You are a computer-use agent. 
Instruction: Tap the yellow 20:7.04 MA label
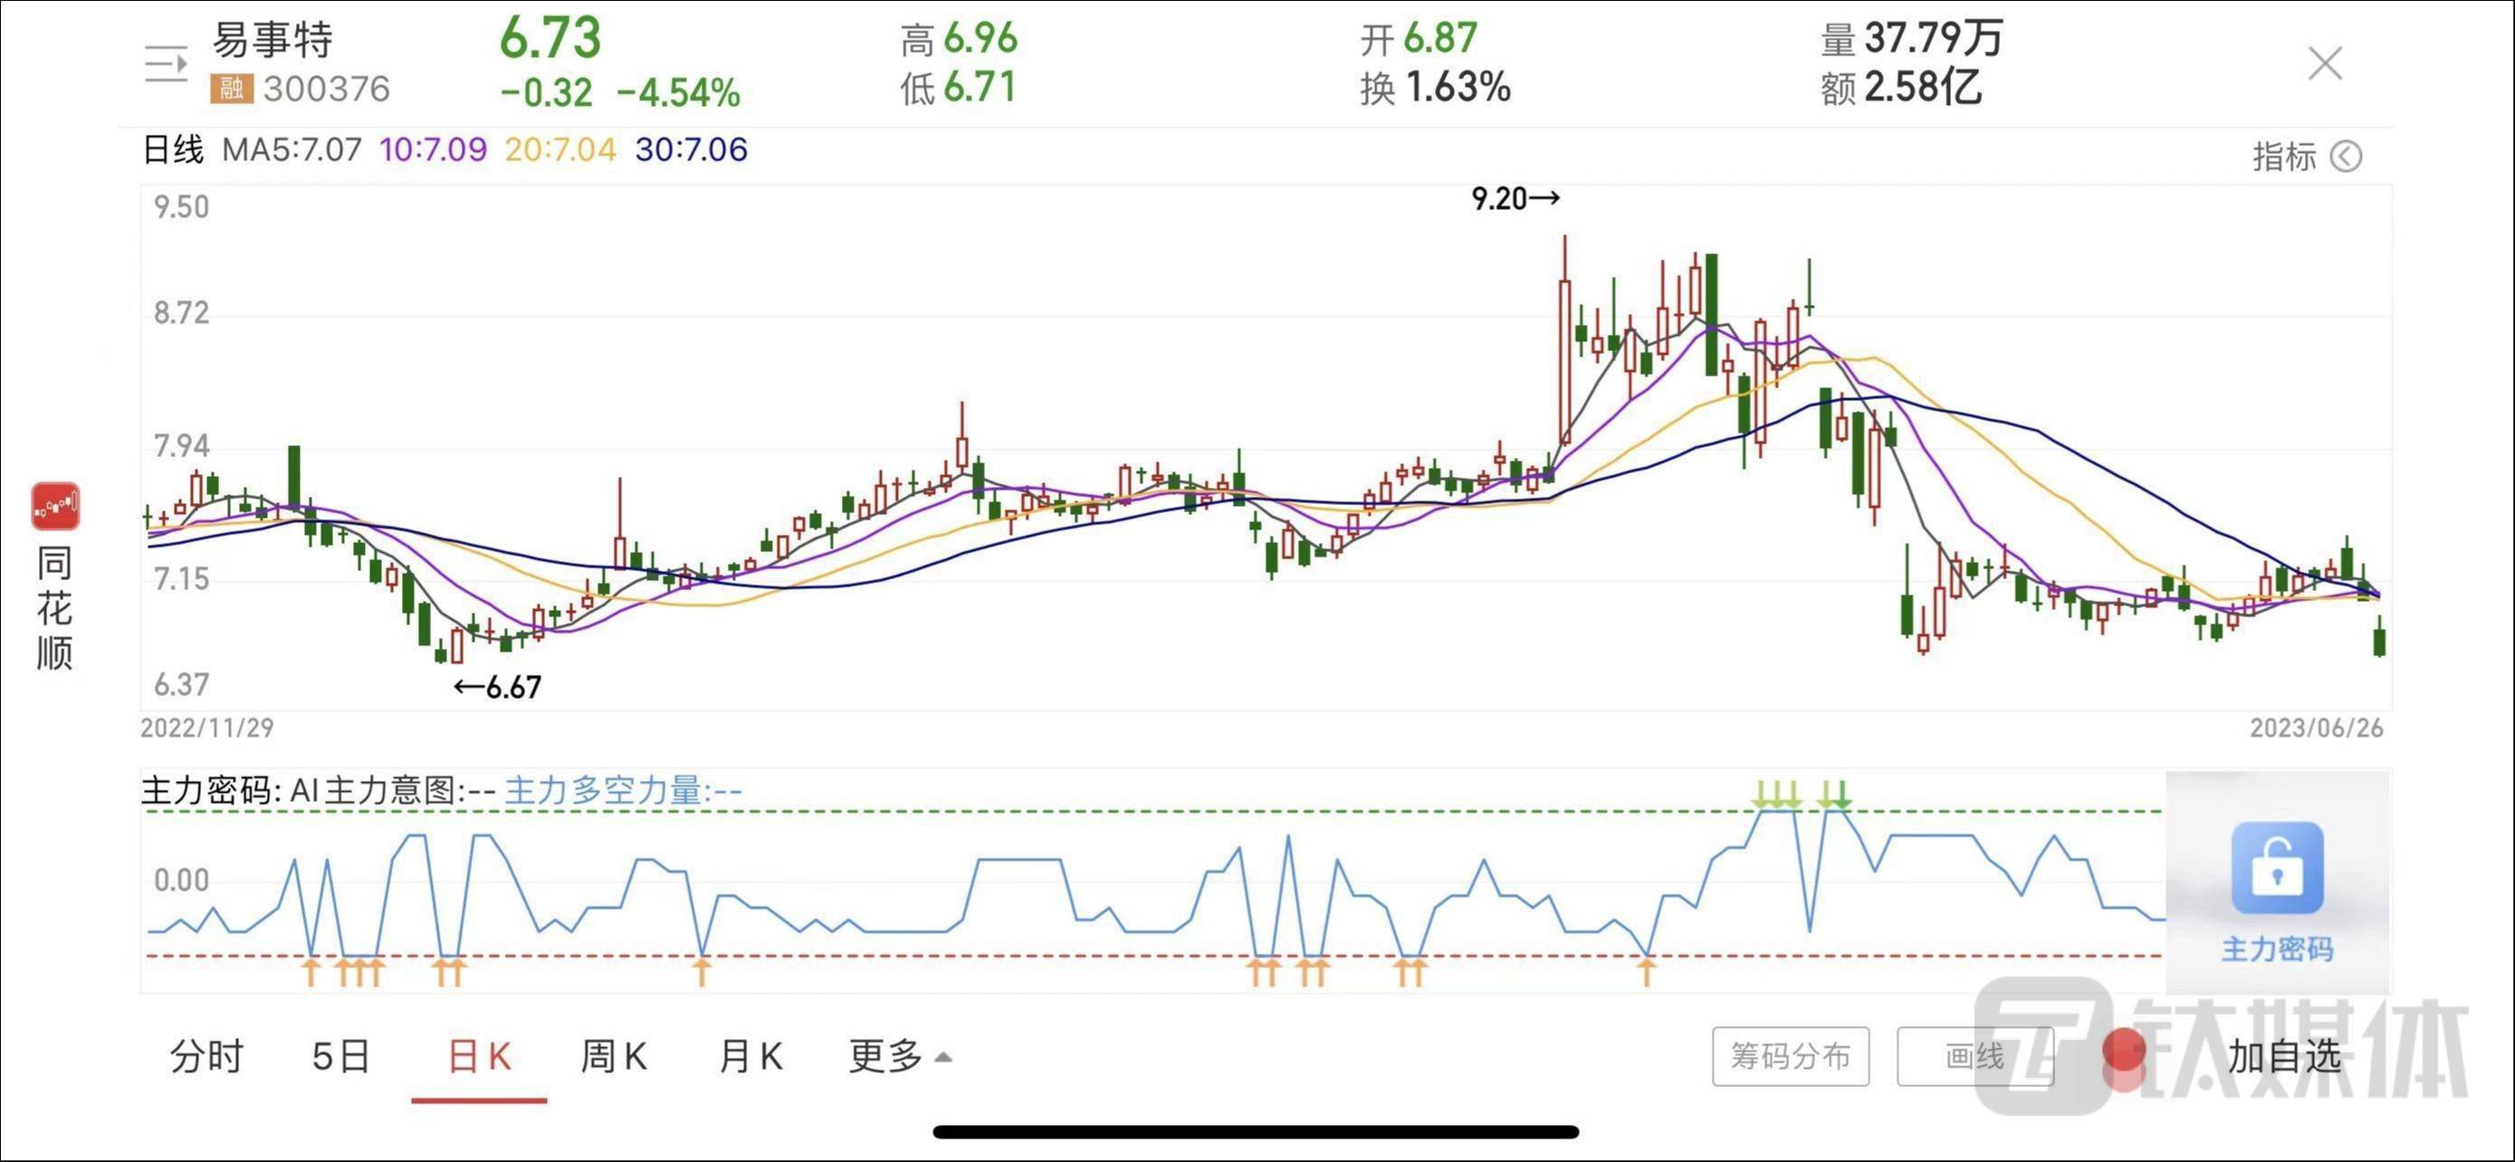pos(560,150)
